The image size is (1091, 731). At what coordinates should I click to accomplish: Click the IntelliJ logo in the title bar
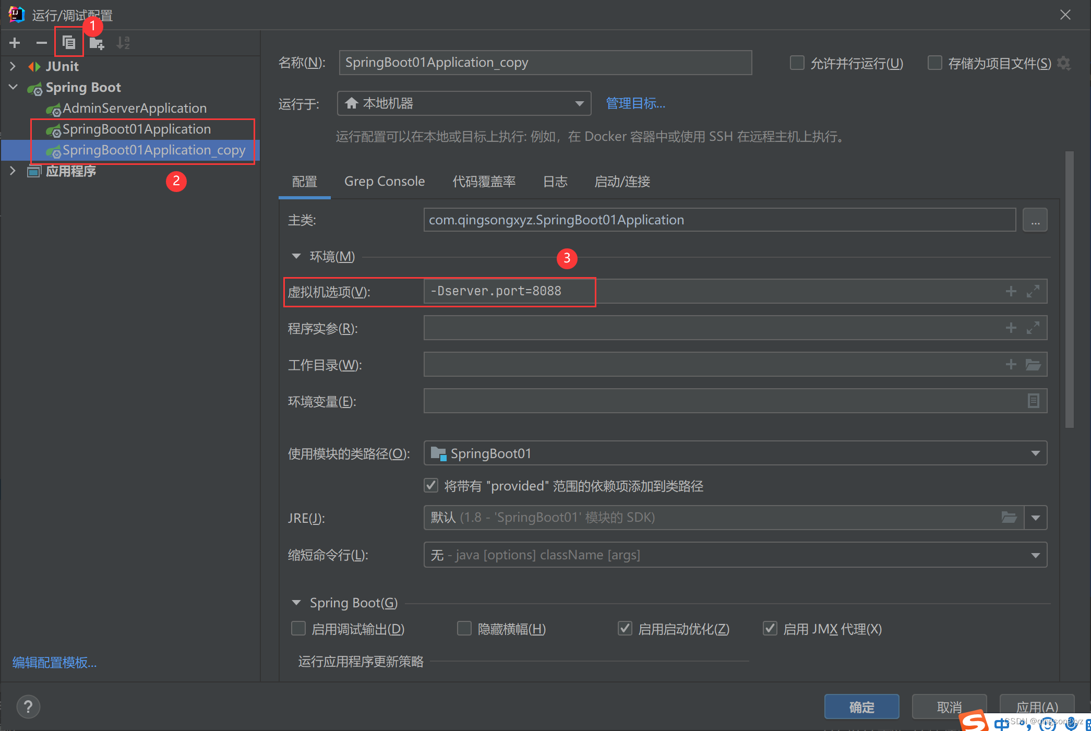click(x=17, y=15)
